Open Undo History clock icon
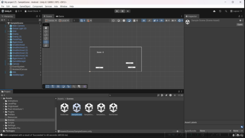Image resolution: width=245 pixels, height=138 pixels. click(x=220, y=11)
